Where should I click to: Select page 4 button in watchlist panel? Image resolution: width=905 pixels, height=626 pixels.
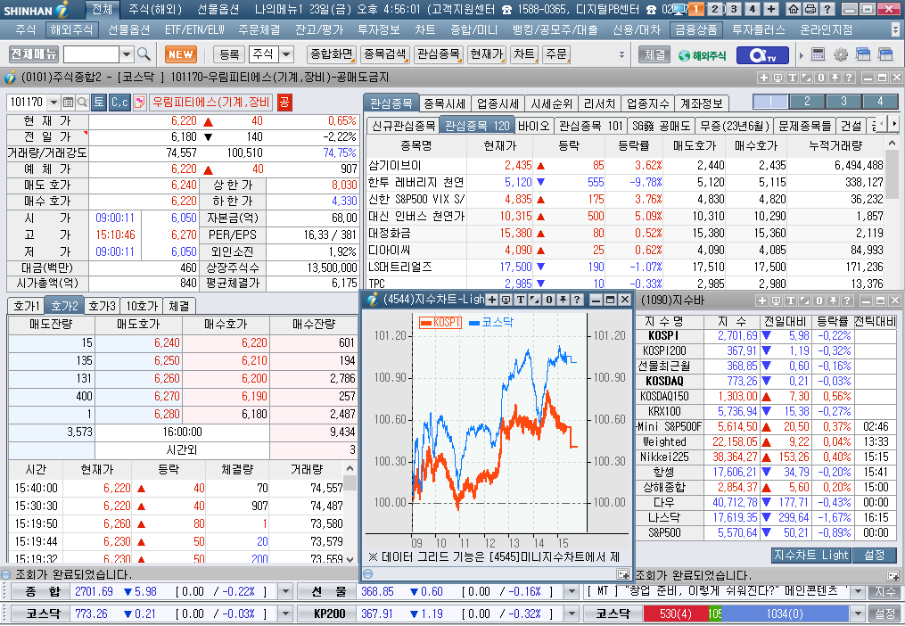pos(880,102)
